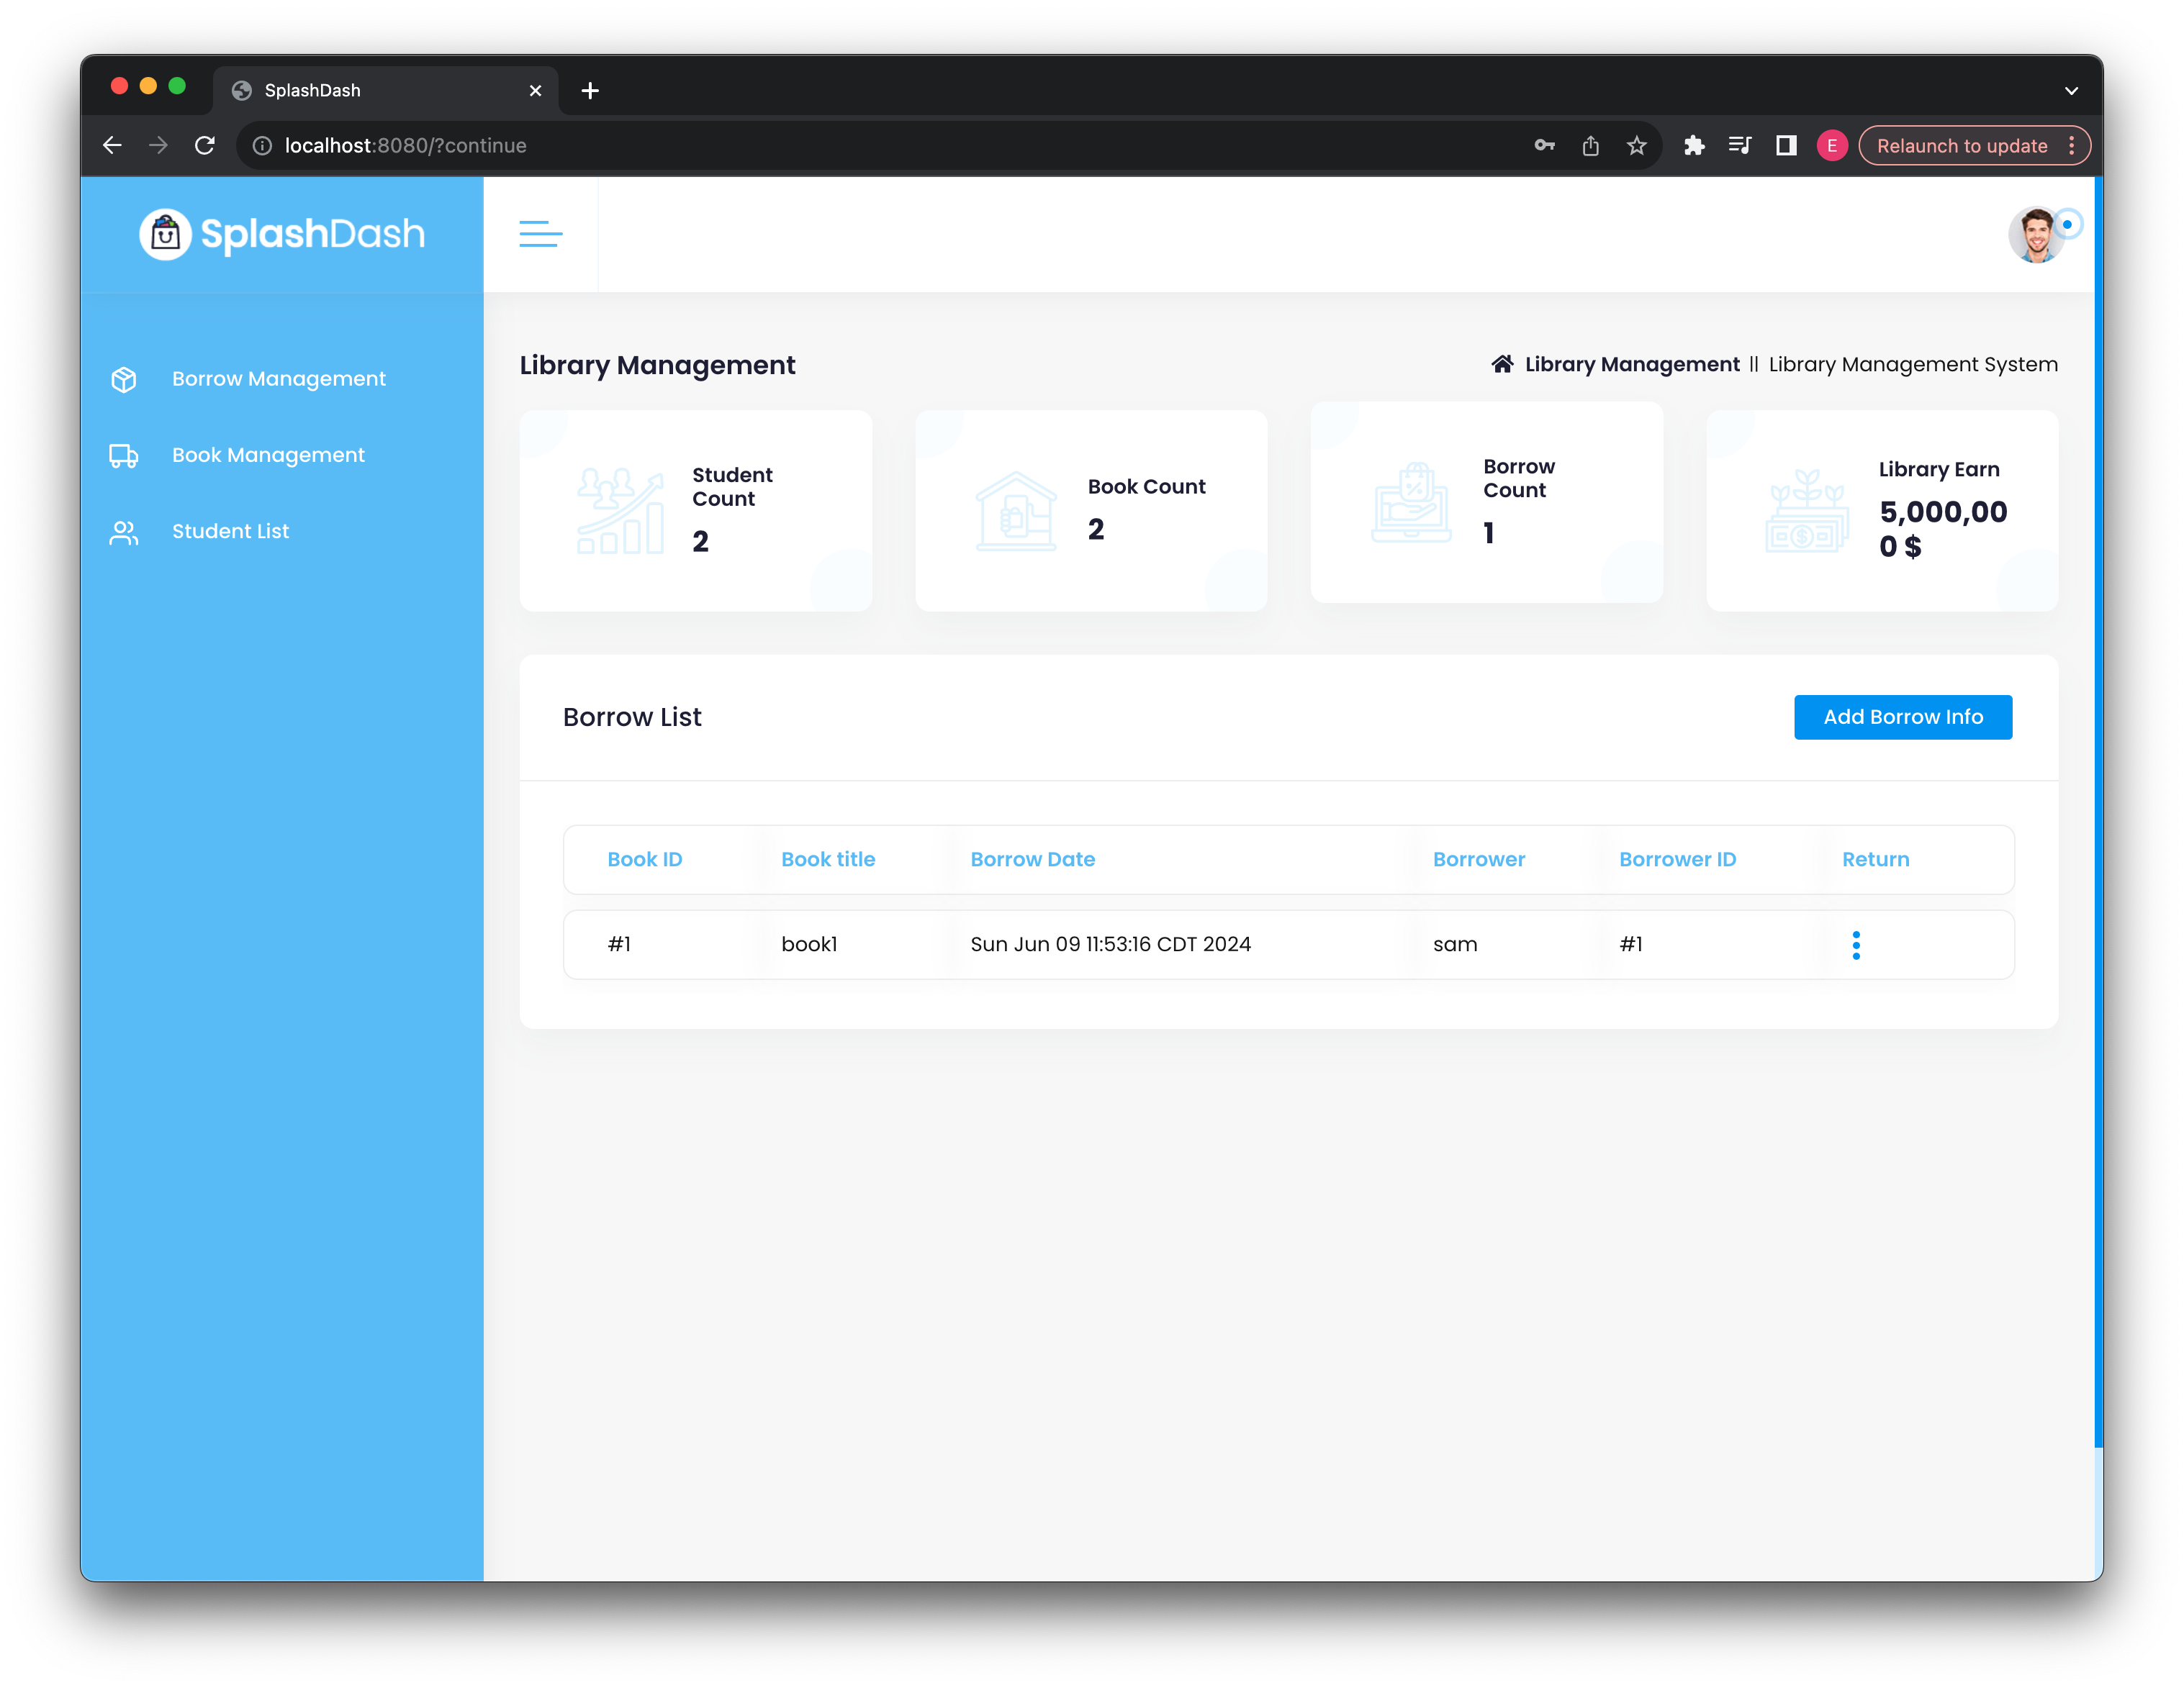Click the Student List people icon
This screenshot has width=2184, height=1688.
(124, 532)
